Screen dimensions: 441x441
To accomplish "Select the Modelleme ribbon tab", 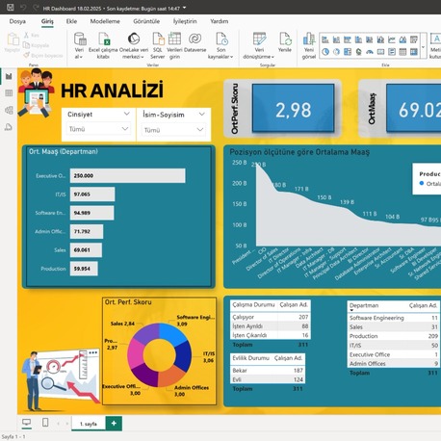I will pyautogui.click(x=105, y=21).
